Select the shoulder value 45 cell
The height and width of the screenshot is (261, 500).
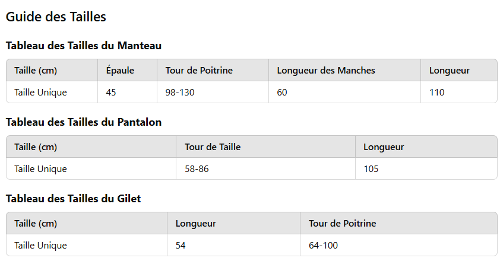click(x=127, y=92)
